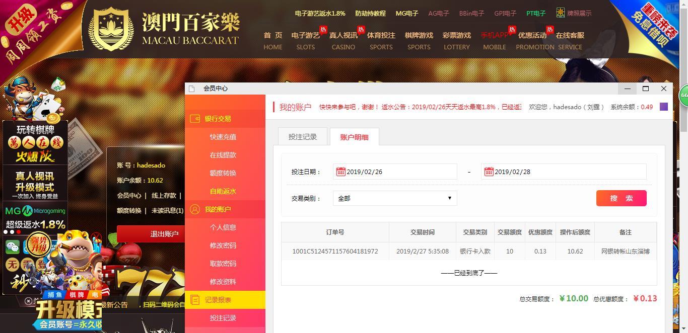Image resolution: width=688 pixels, height=333 pixels.
Task: Open 在线提款 in the sidebar
Action: 223,155
